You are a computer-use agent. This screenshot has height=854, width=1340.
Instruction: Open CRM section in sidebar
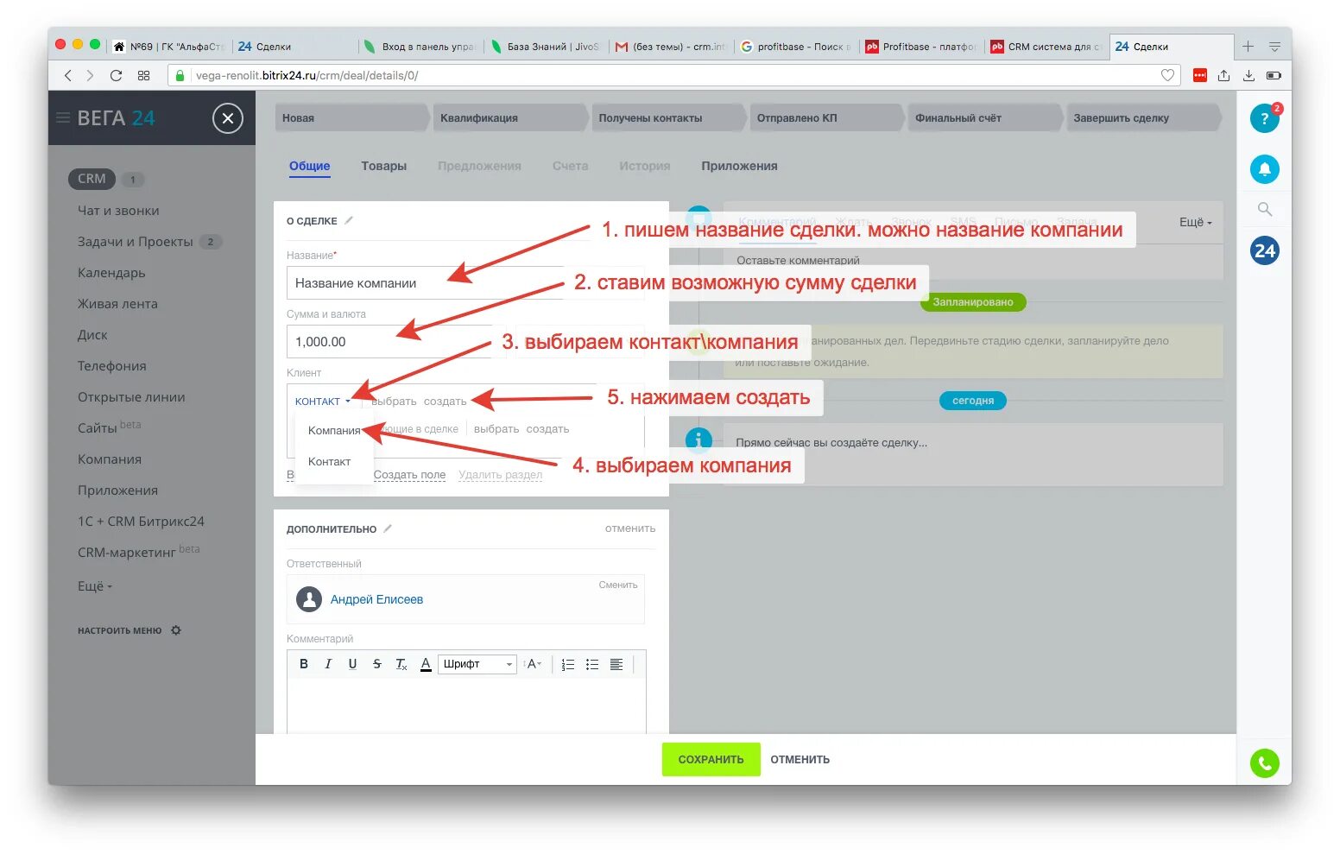[92, 179]
